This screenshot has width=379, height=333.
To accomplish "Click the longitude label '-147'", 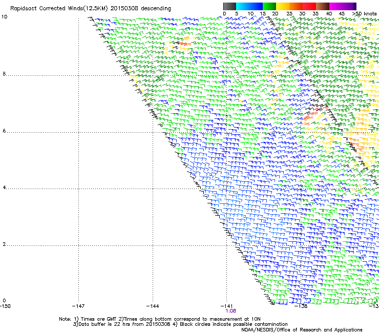I will click(x=78, y=306).
